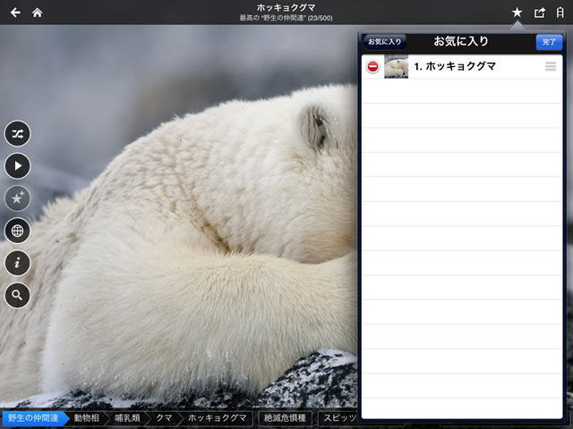Image resolution: width=573 pixels, height=429 pixels.
Task: Select the 野生の仲間達 breadcrumb
Action: pos(34,418)
